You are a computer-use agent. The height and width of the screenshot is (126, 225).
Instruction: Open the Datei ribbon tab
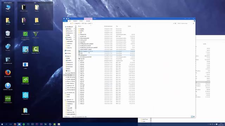(65, 21)
